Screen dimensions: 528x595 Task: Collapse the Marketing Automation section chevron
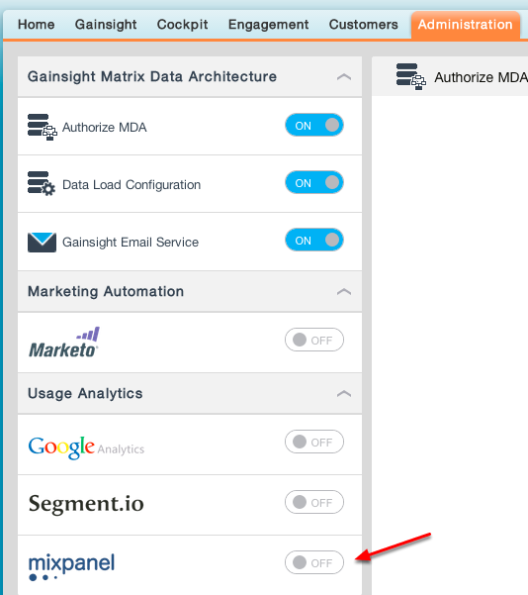[344, 292]
